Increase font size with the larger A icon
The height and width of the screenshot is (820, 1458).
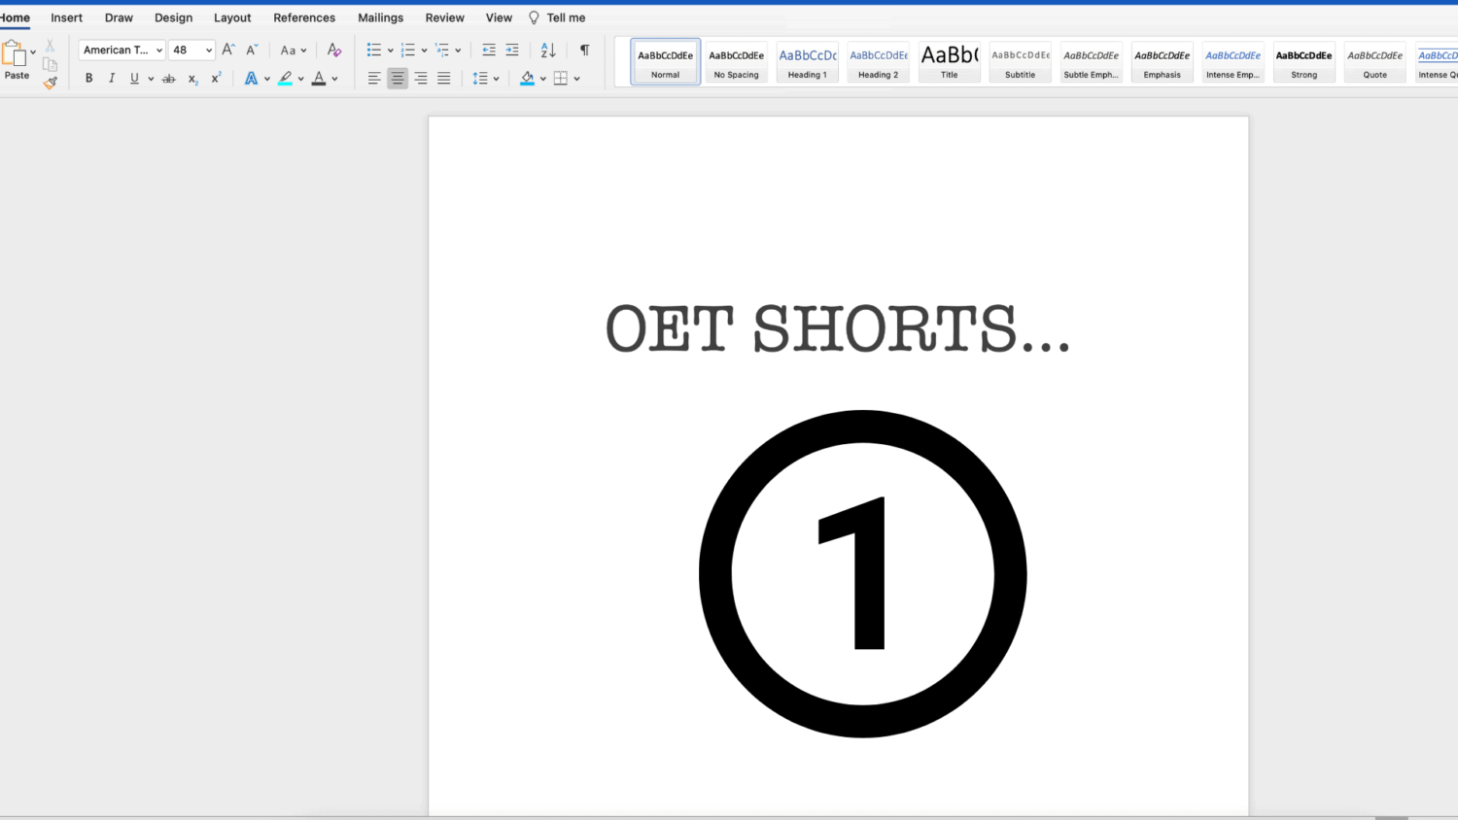coord(228,50)
